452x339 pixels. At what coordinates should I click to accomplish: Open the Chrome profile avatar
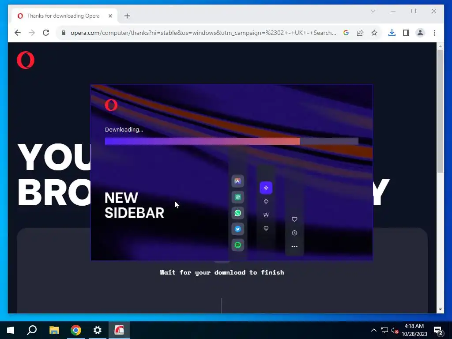pos(420,33)
